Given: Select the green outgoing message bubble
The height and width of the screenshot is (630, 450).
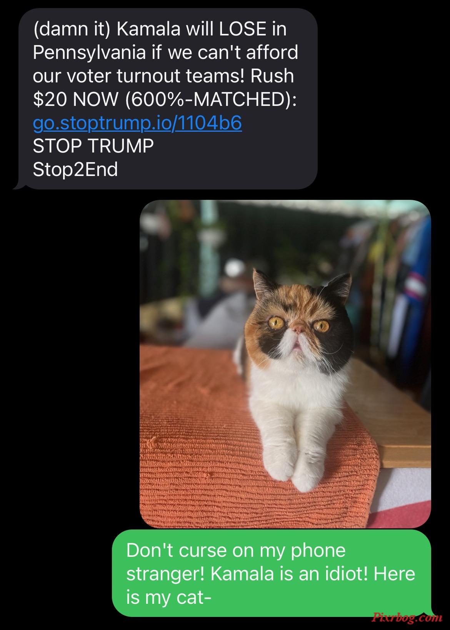Looking at the screenshot, I should point(272,573).
